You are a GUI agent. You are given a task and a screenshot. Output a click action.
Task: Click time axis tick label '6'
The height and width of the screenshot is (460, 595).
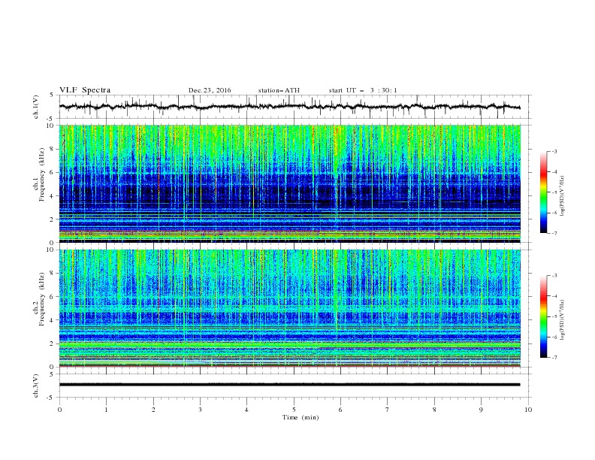coord(340,410)
